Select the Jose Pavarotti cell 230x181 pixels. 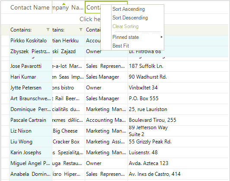[31, 66]
